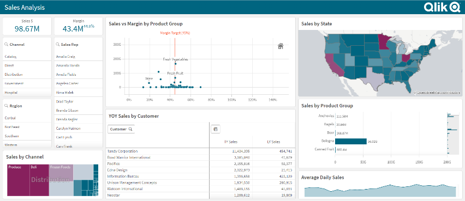Open the pivot table column picker icon

click(x=215, y=129)
